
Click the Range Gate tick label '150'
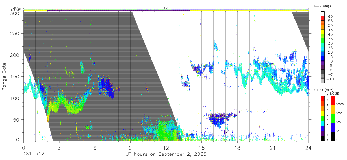click(15, 76)
